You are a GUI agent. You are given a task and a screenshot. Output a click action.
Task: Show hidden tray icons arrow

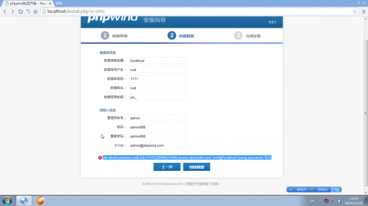(x=320, y=201)
